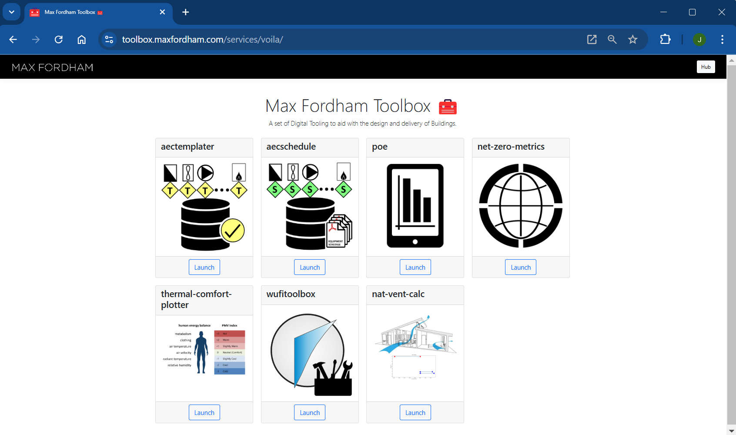Bookmark this page with star icon
736x435 pixels.
632,40
